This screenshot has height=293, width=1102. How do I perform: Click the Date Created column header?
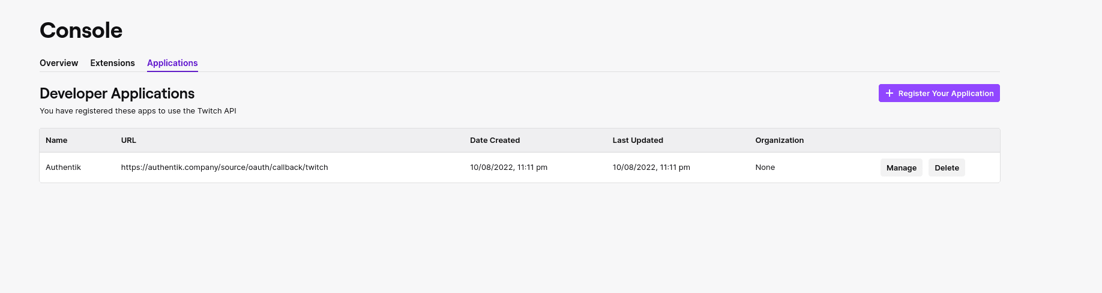click(495, 140)
